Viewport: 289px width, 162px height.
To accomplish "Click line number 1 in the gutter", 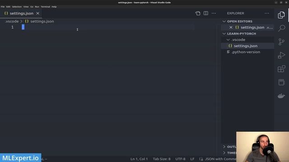I will pyautogui.click(x=12, y=27).
